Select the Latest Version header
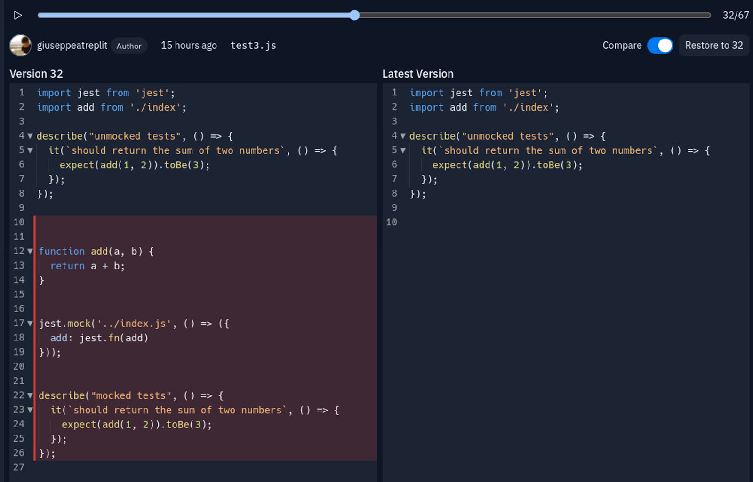 (418, 73)
